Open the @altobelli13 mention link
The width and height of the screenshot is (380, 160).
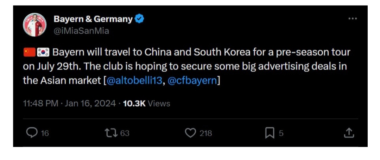tap(134, 80)
